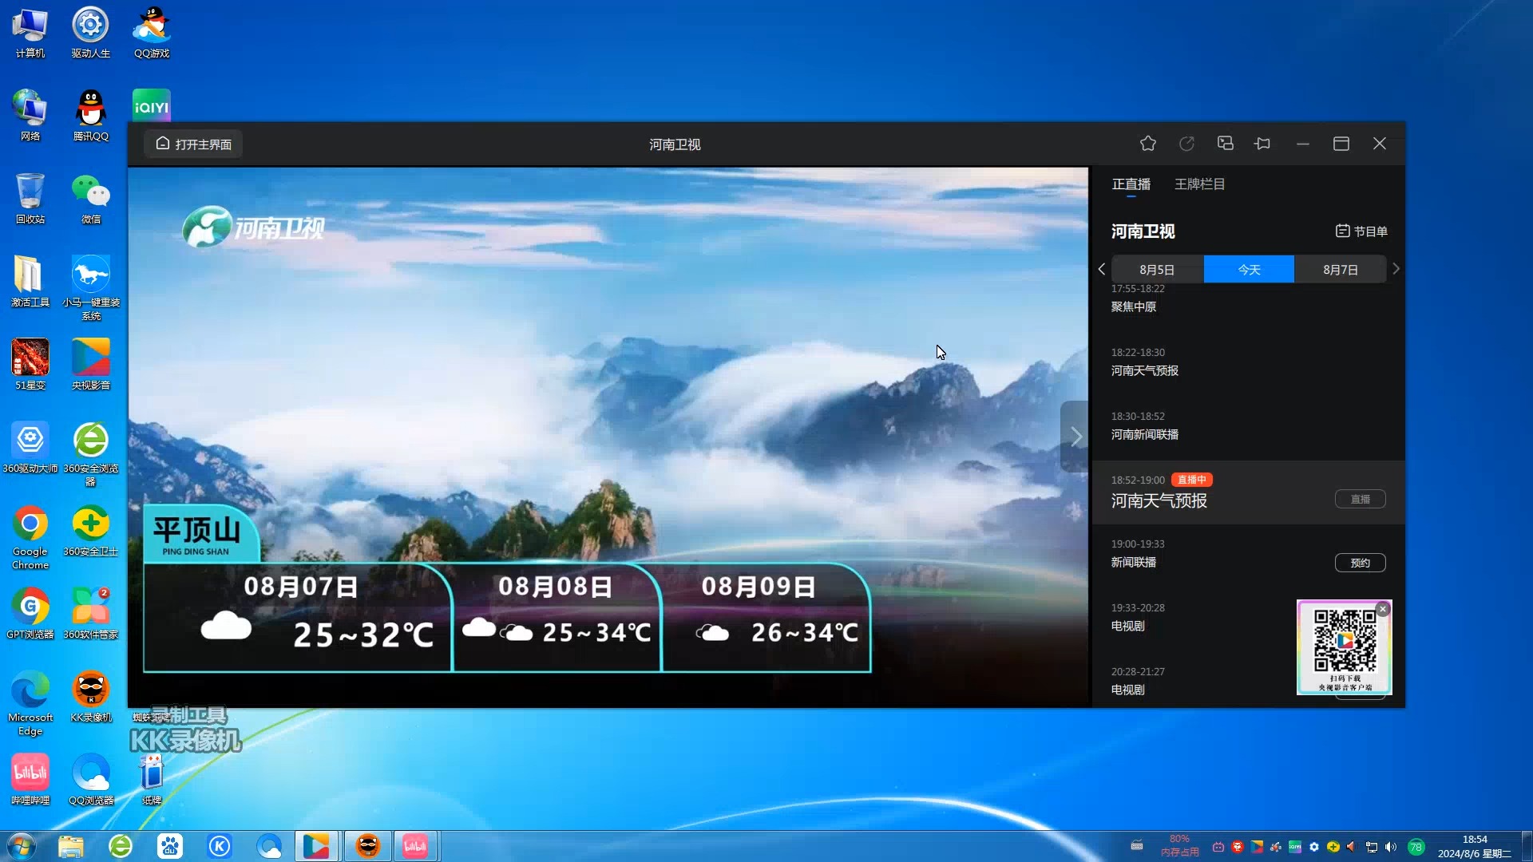Screen dimensions: 1533x862
Task: Select the 8月5日 date tab
Action: tap(1157, 270)
